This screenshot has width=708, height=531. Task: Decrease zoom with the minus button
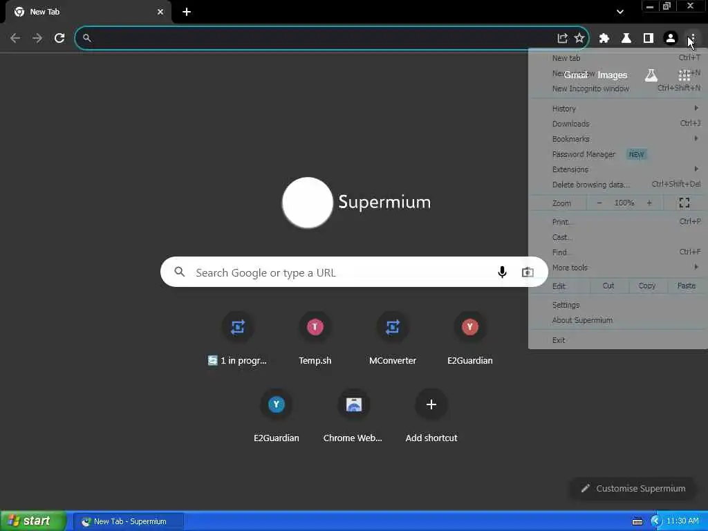click(x=599, y=203)
